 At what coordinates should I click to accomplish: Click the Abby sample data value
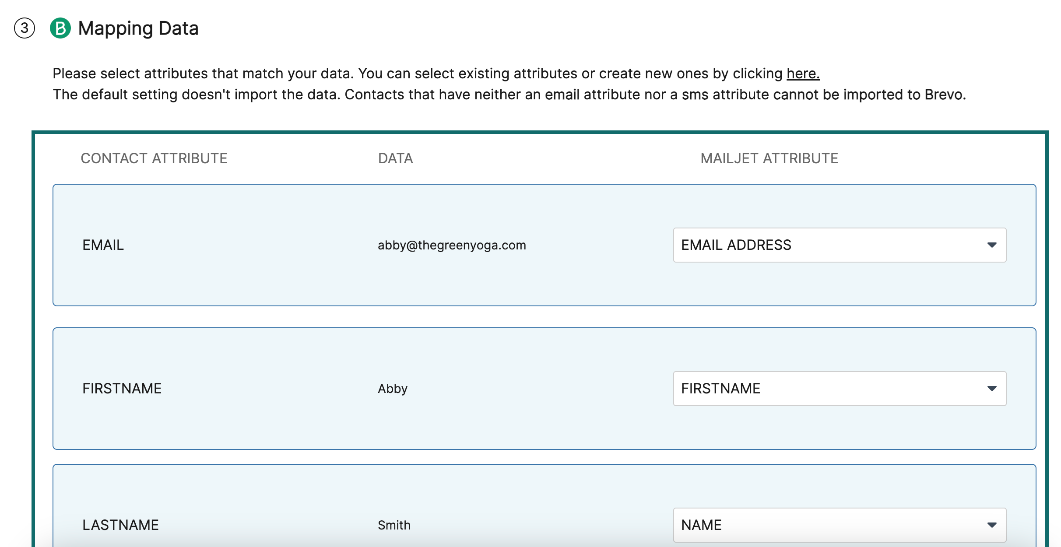click(393, 389)
